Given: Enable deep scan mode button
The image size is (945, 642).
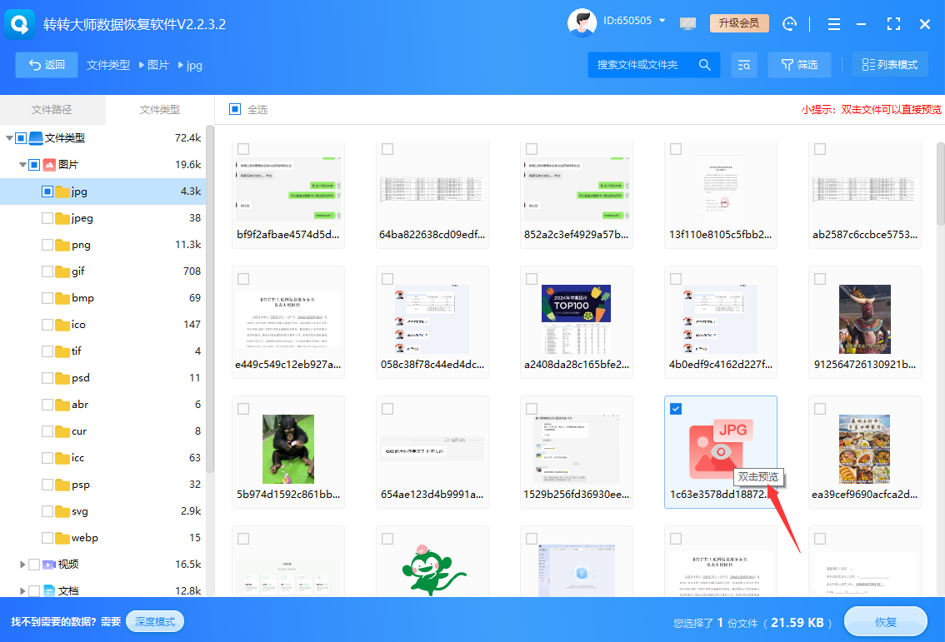Looking at the screenshot, I should point(154,621).
